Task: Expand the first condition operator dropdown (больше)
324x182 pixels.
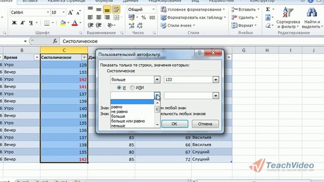Action: [x=157, y=79]
